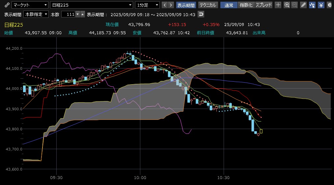Click the latest yellow candlestick
Screen dimensions: 334x185
pos(261,131)
